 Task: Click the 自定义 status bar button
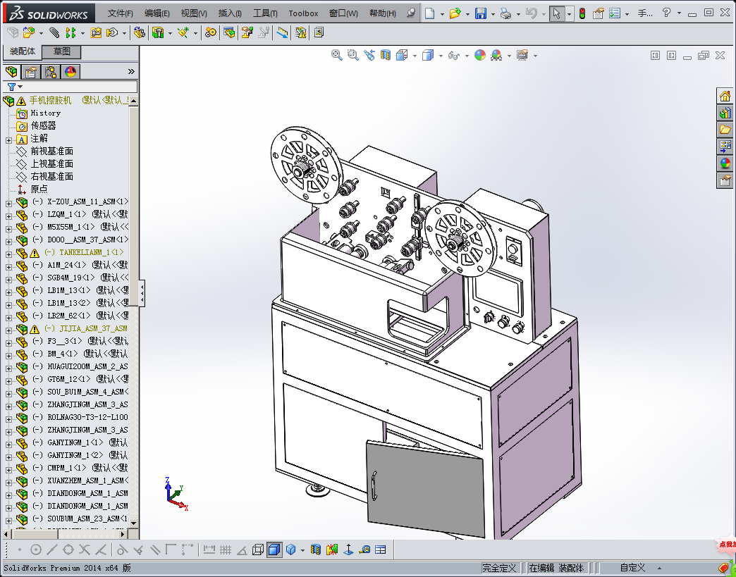(x=632, y=568)
